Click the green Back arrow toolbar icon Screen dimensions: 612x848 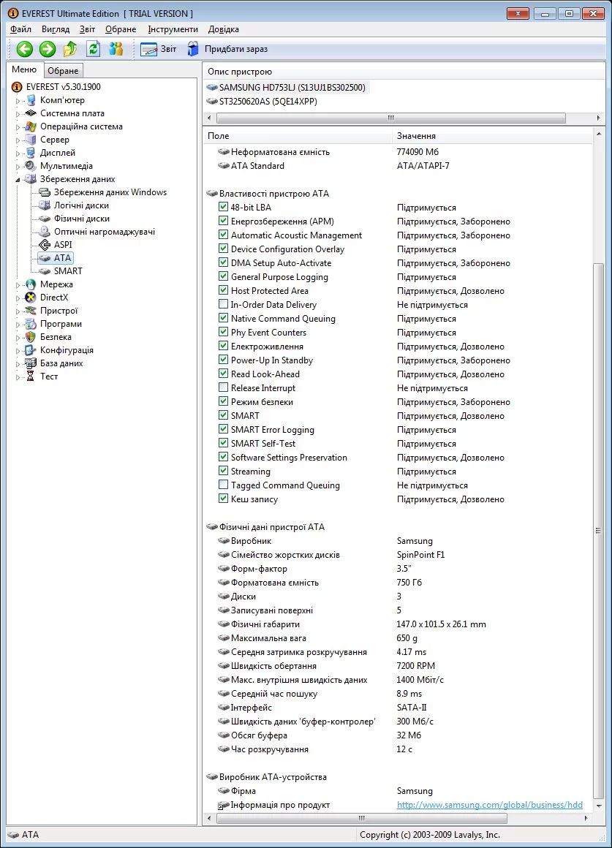[x=24, y=49]
